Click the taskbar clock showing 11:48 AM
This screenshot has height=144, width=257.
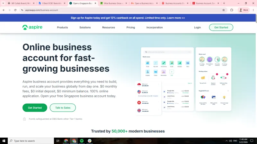(243, 141)
